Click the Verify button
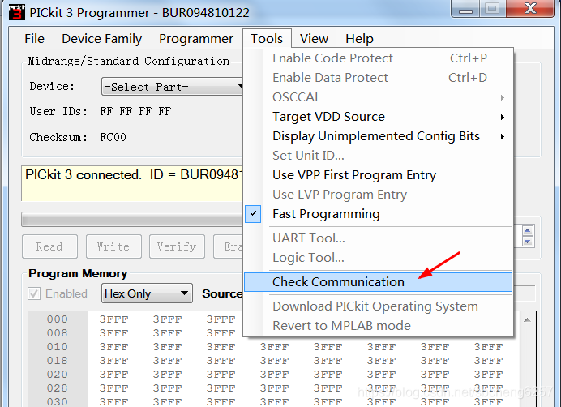The height and width of the screenshot is (407, 561). click(x=177, y=246)
